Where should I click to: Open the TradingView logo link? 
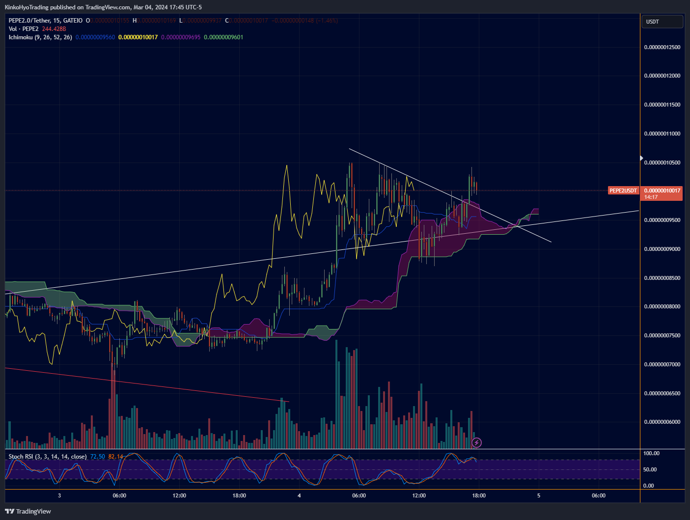[x=28, y=511]
